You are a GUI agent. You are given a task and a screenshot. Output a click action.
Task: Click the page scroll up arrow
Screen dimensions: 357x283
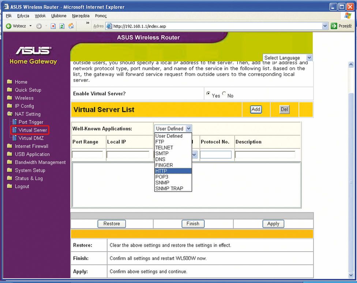click(351, 65)
